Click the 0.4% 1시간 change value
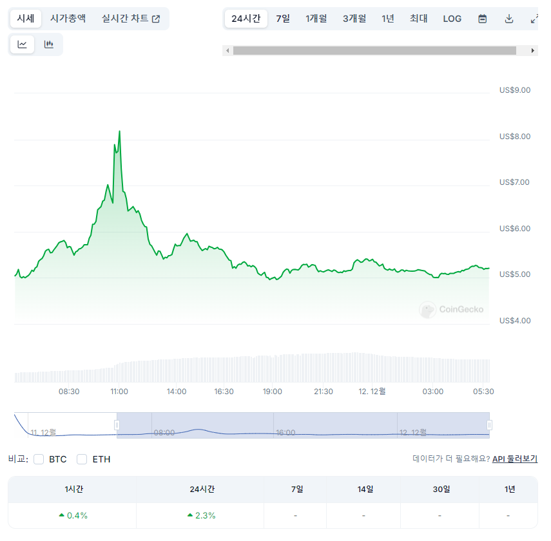Viewport: 551px width, 541px height. click(73, 515)
